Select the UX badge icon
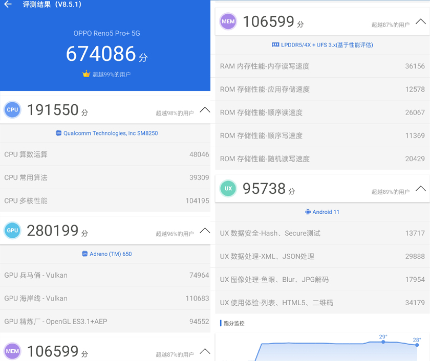430x361 pixels. (228, 188)
